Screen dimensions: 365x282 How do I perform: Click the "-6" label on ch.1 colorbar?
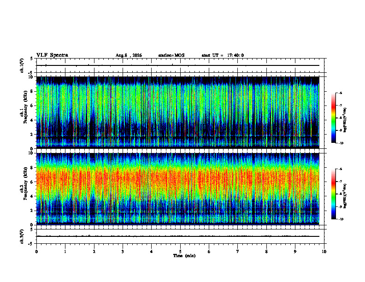(x=340, y=93)
